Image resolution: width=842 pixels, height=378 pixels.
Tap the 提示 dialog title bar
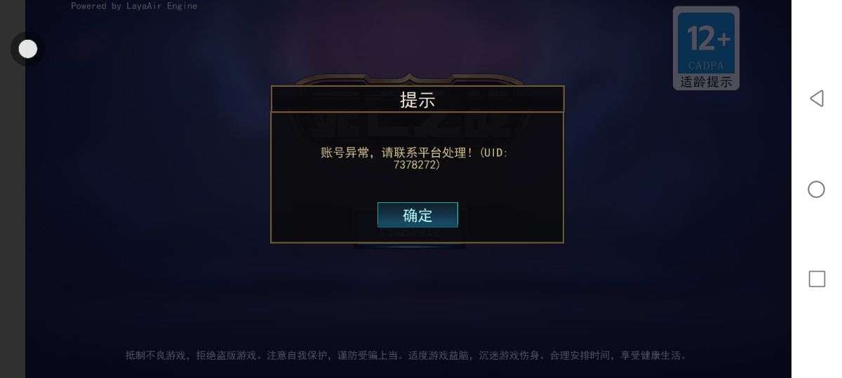[x=417, y=99]
